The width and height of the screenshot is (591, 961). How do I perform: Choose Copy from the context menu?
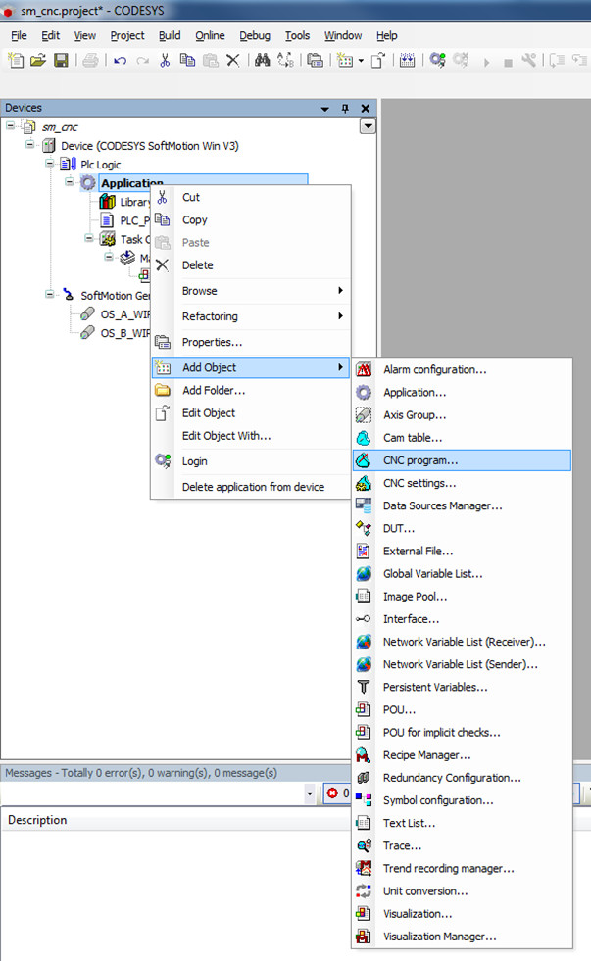250,219
